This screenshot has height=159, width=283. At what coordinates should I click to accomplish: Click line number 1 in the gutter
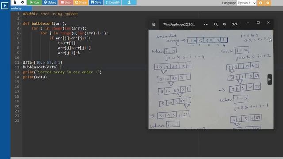(18, 14)
